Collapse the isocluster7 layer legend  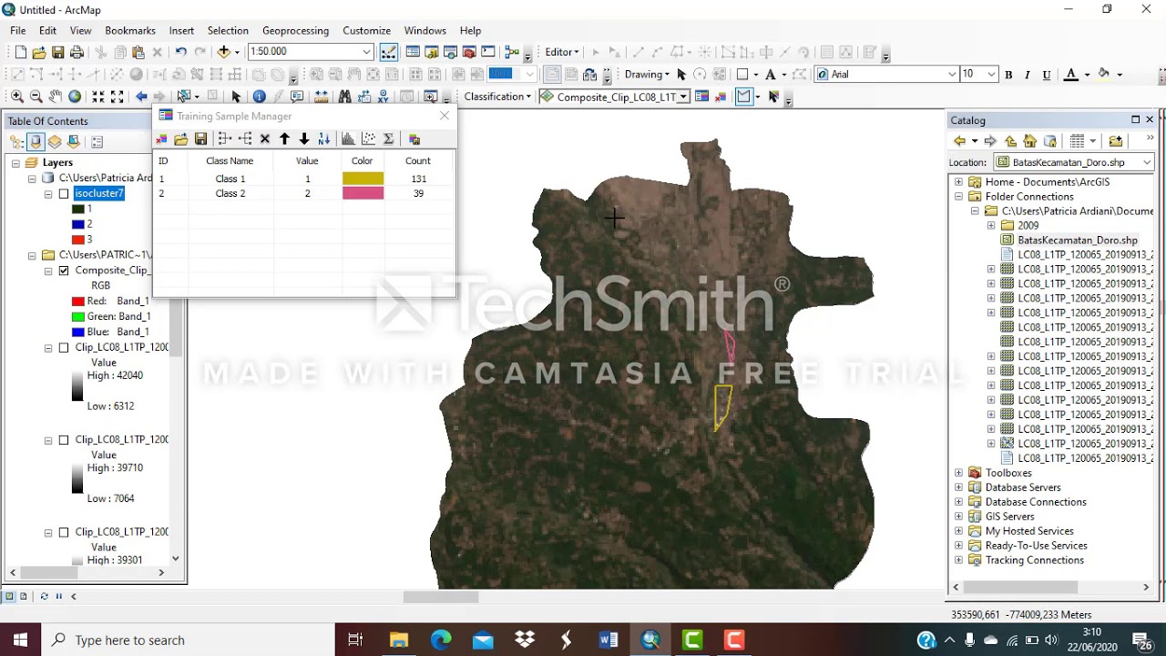[48, 194]
